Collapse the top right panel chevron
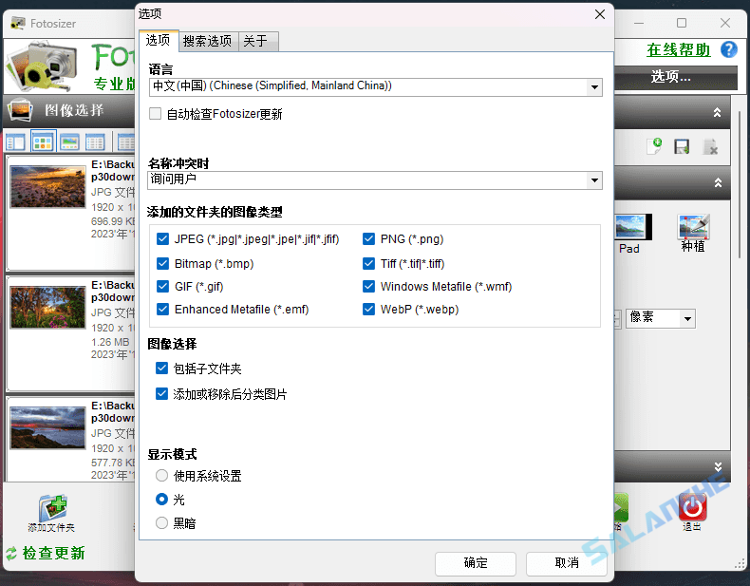Viewport: 750px width, 586px height. (x=717, y=112)
